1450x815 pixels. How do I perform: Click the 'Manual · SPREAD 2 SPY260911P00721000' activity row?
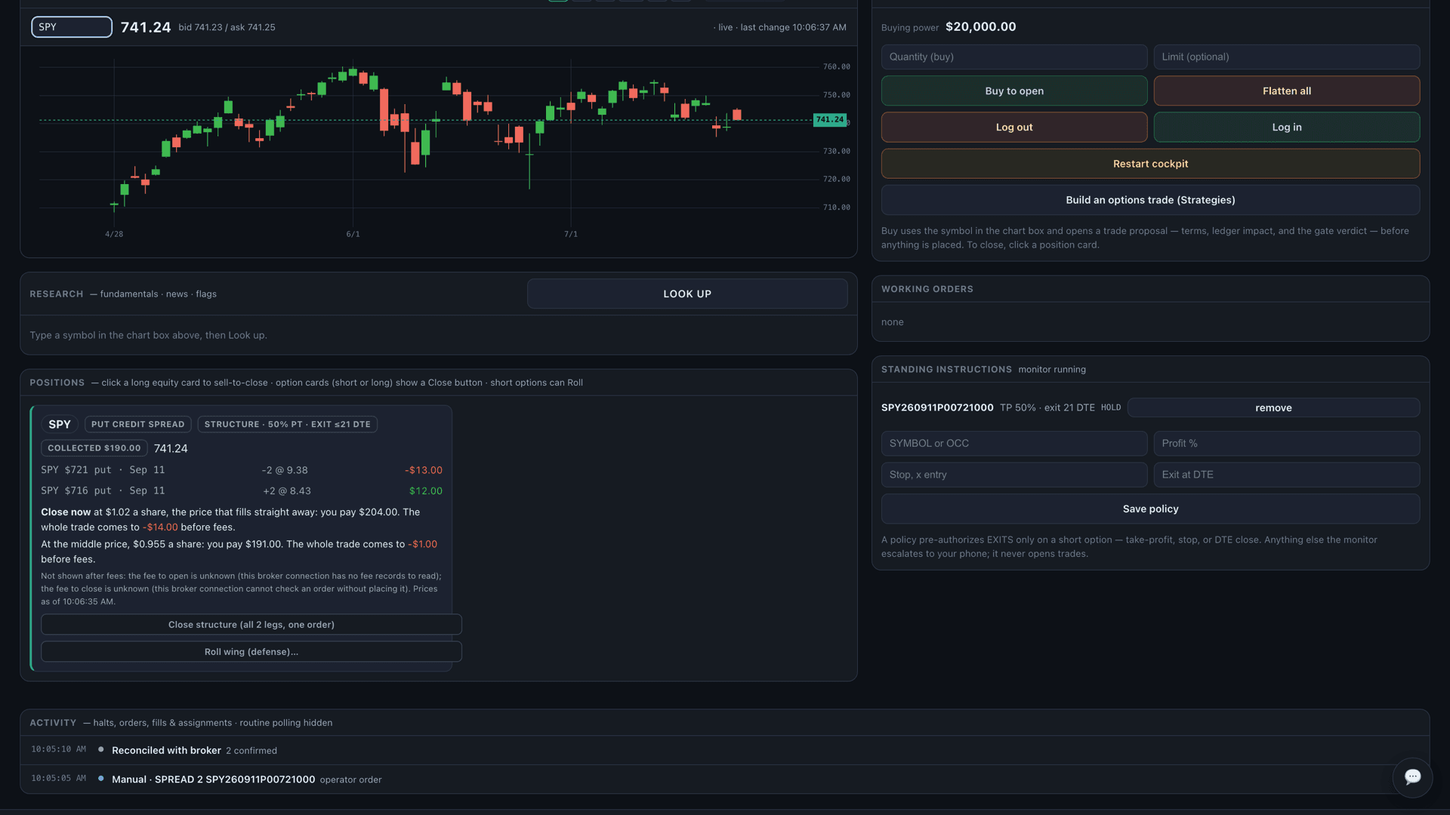(725, 780)
